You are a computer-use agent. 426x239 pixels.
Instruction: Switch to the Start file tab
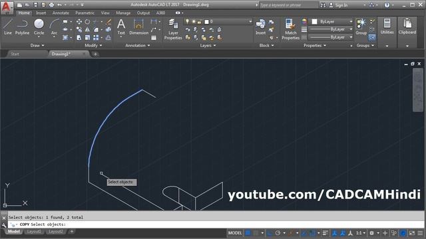tap(15, 54)
